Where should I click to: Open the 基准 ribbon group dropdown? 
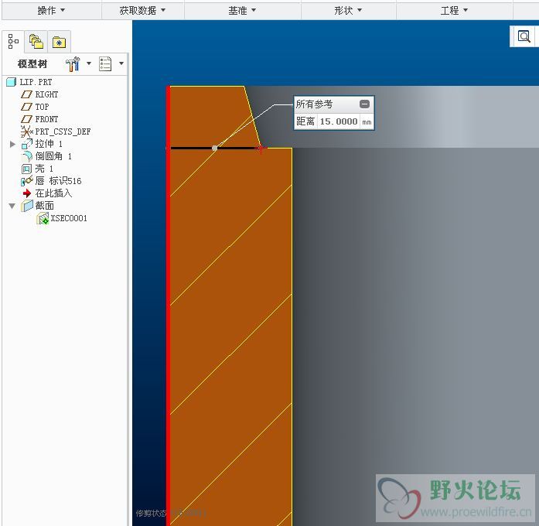242,10
